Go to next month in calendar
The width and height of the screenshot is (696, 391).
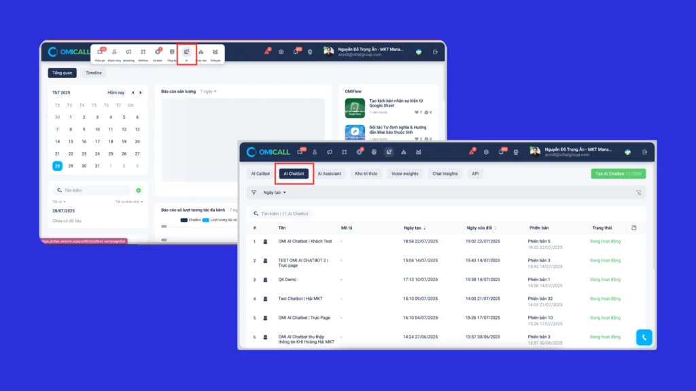[x=141, y=92]
